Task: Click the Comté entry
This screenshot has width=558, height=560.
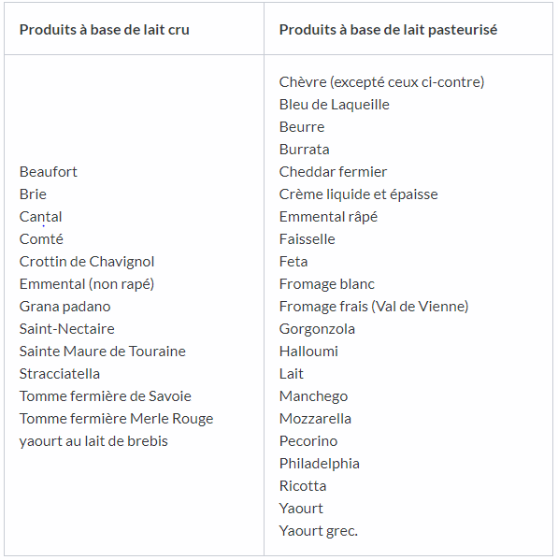Action: (x=41, y=239)
